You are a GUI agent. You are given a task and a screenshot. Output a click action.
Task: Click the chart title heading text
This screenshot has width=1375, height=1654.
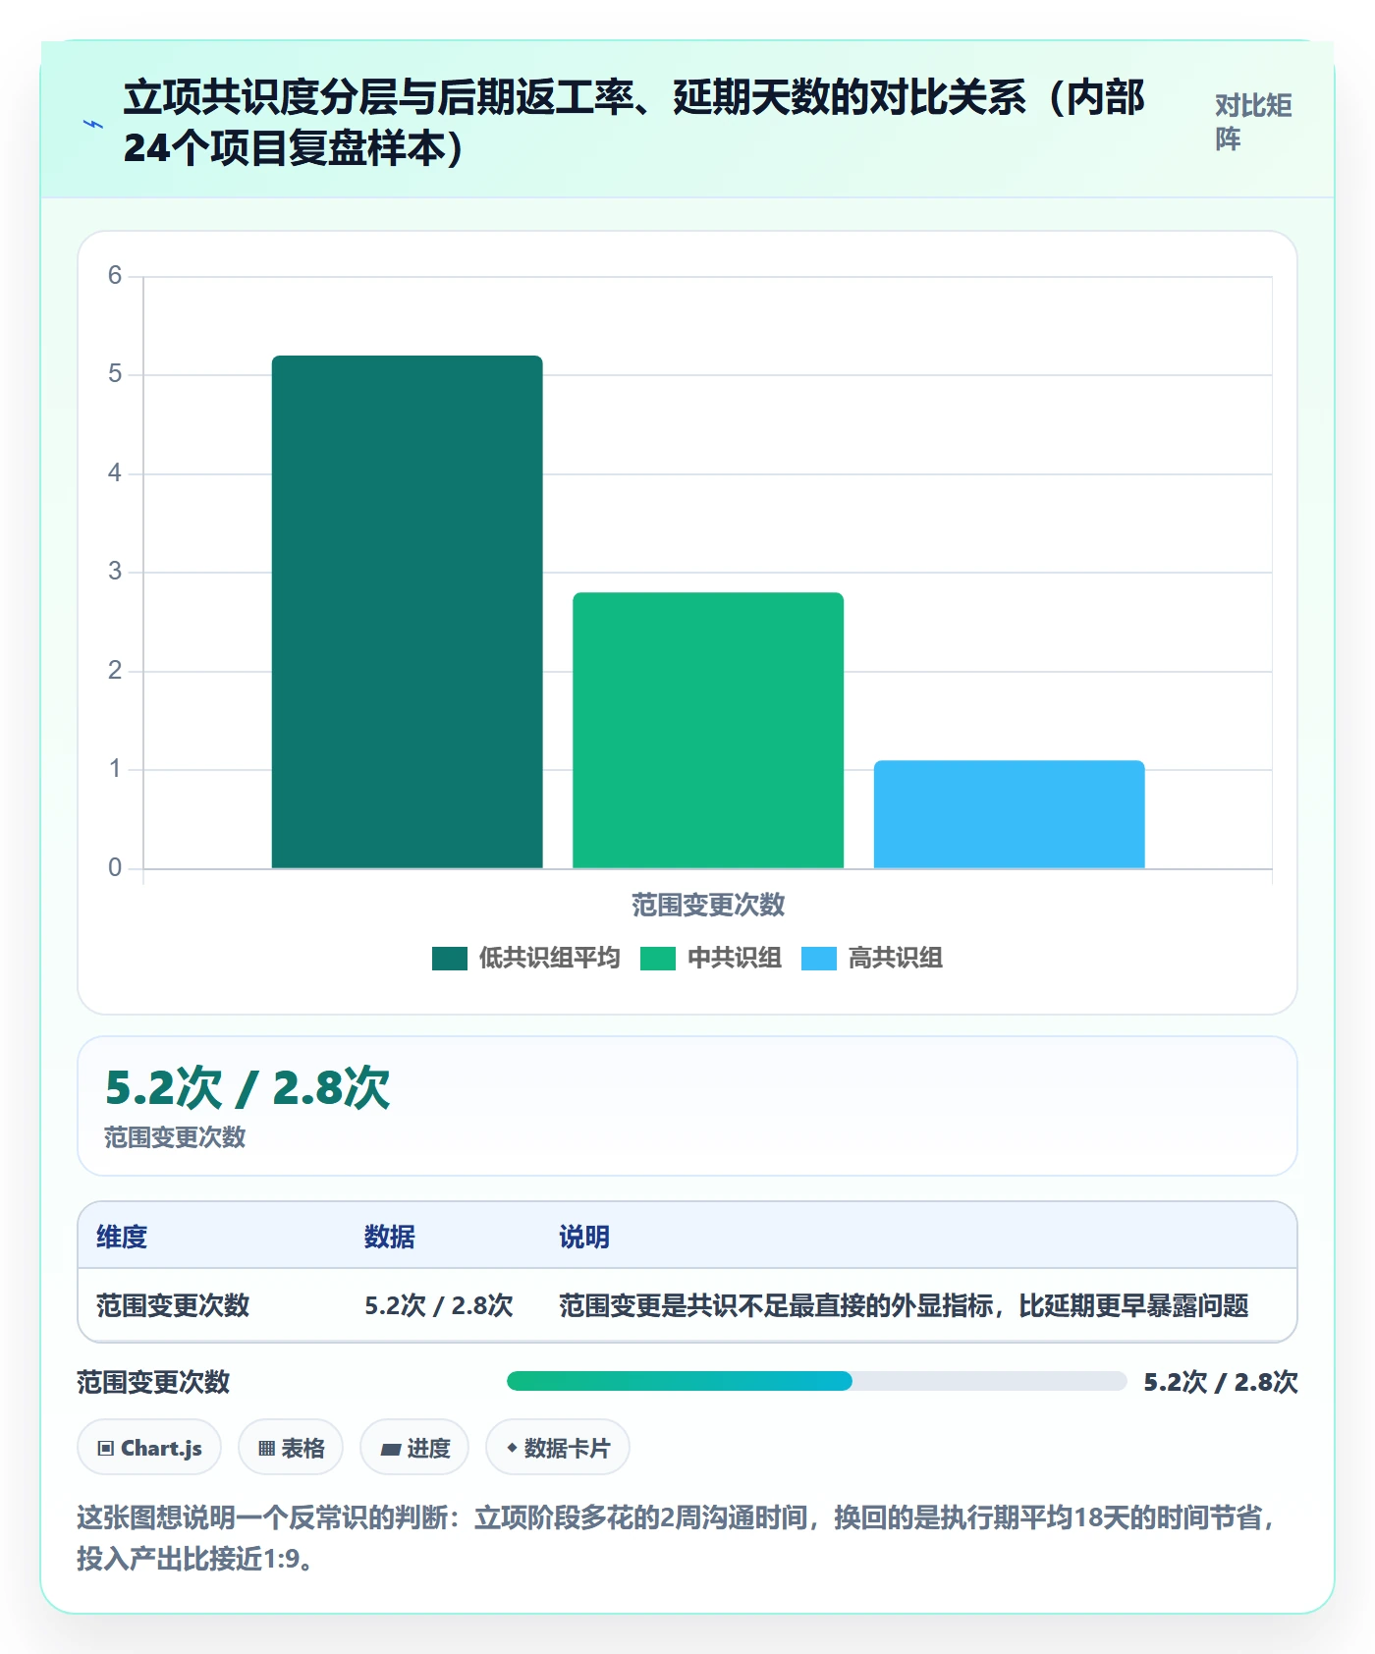(x=633, y=123)
